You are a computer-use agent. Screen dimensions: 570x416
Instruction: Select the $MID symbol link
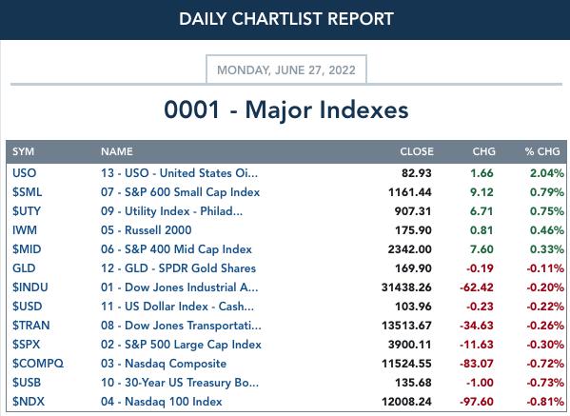click(27, 249)
